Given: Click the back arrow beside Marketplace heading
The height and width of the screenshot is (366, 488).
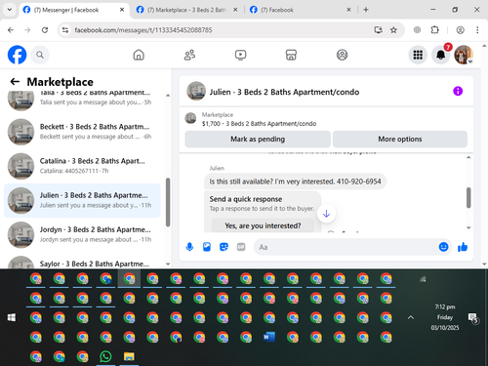Looking at the screenshot, I should (15, 81).
